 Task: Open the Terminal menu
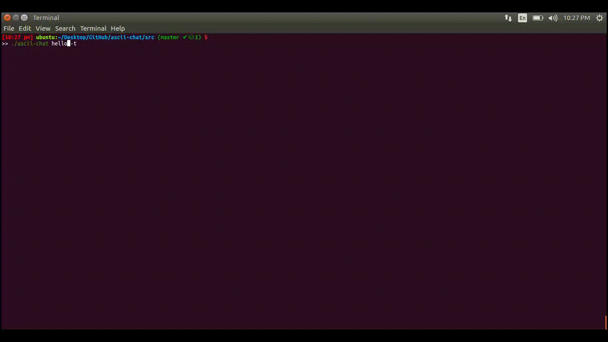[x=93, y=28]
